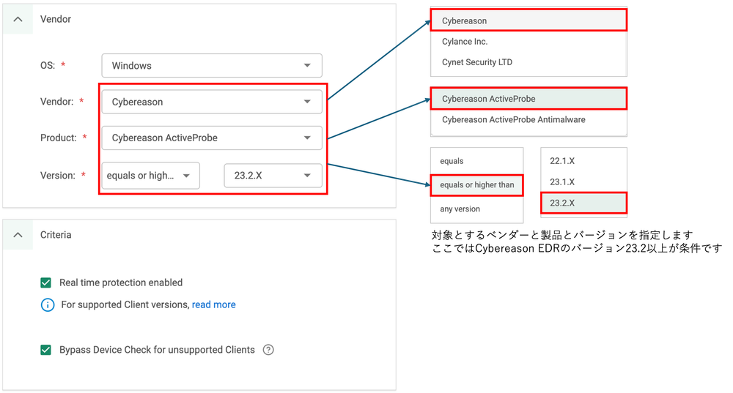Select the equals operator option
Image resolution: width=733 pixels, height=393 pixels.
coord(477,161)
